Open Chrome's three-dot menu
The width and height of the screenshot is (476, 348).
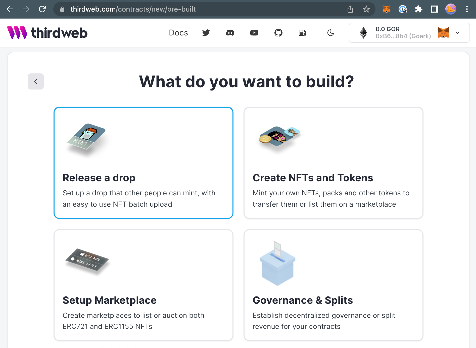click(466, 9)
